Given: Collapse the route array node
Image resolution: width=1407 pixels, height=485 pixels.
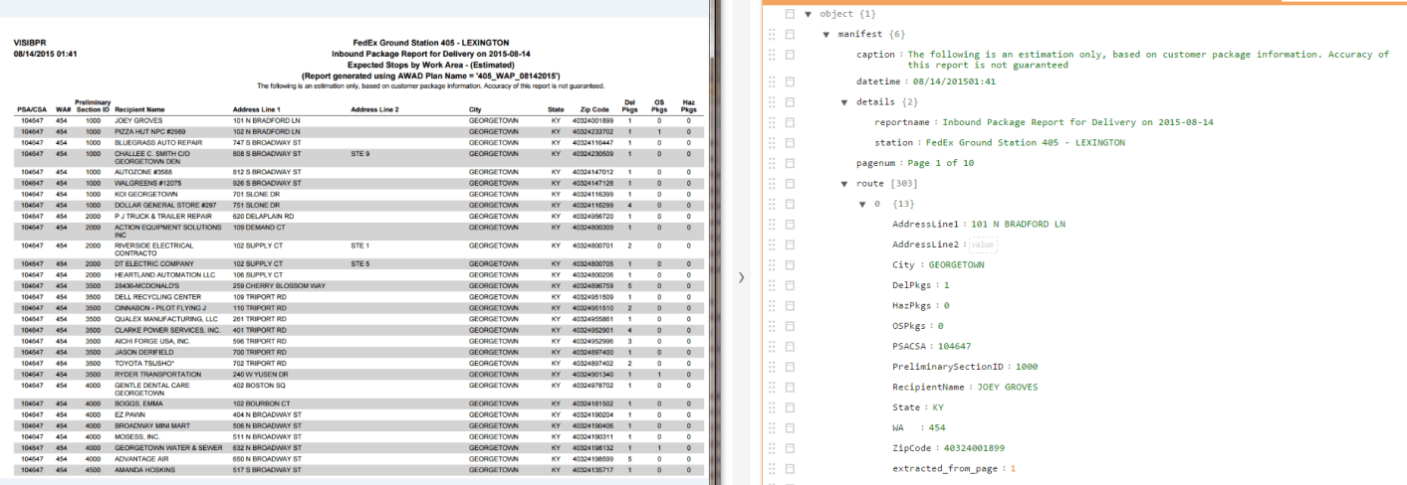Looking at the screenshot, I should [844, 183].
